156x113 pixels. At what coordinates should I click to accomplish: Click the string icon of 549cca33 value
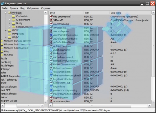pyautogui.click(x=51, y=20)
